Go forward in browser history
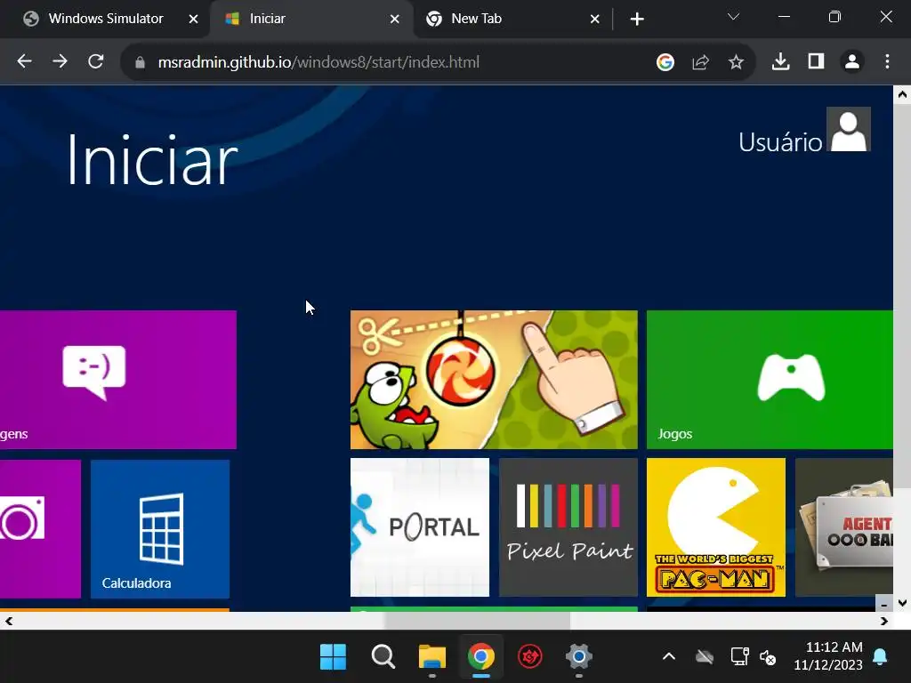The width and height of the screenshot is (911, 683). 60,61
